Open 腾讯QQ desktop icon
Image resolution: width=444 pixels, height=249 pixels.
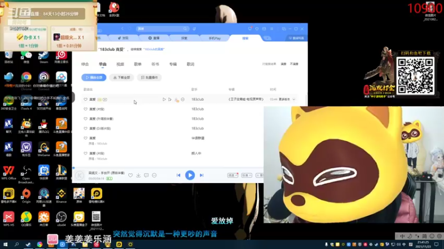tap(44, 126)
